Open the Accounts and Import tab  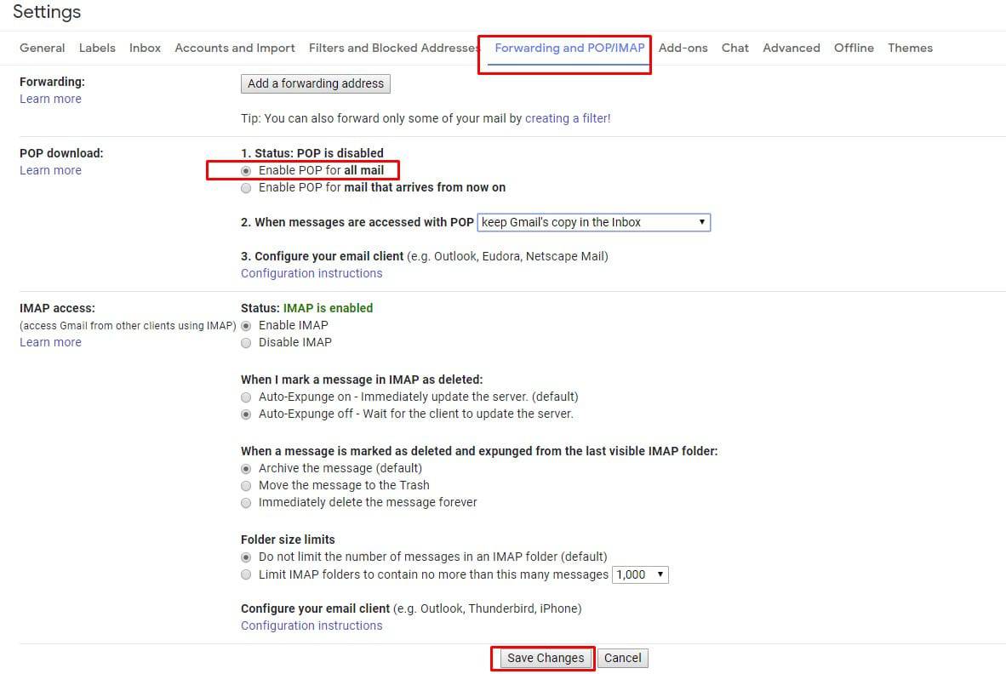[235, 48]
